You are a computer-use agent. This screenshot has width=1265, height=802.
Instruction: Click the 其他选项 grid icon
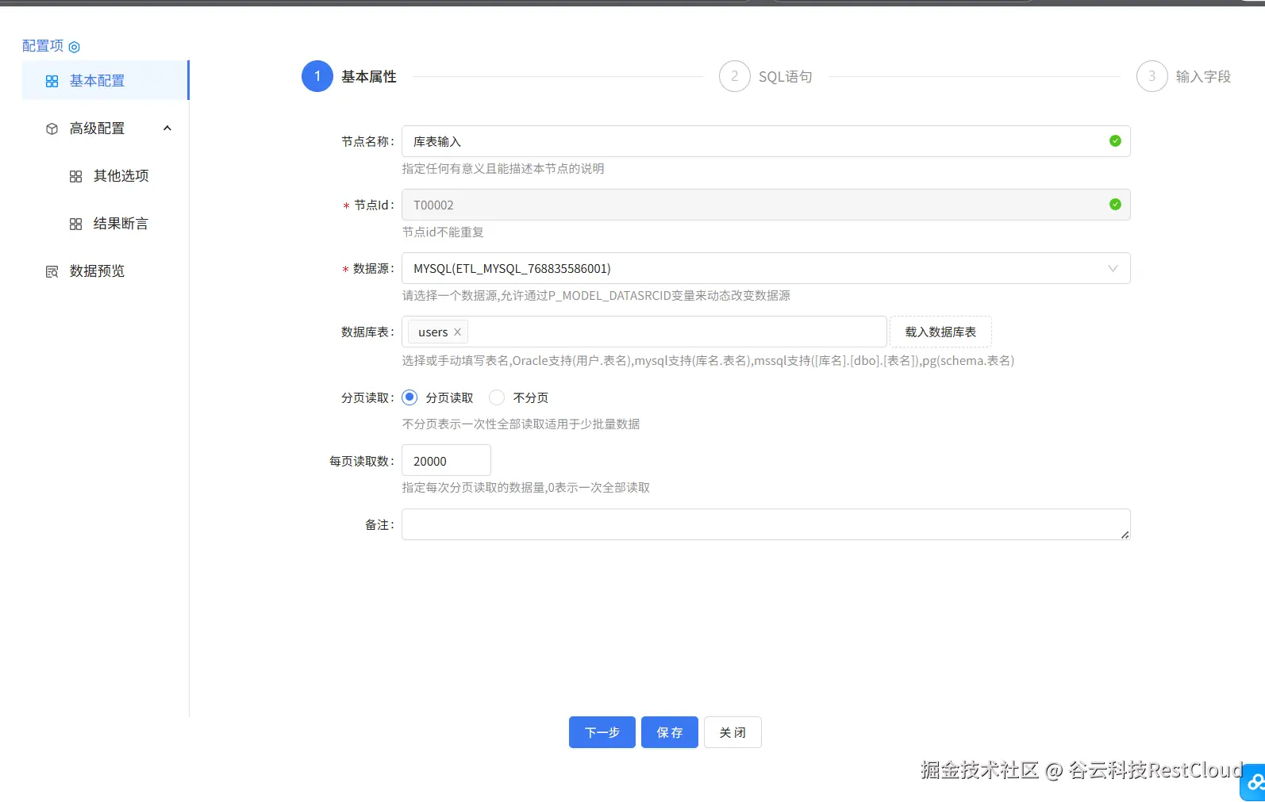pyautogui.click(x=76, y=176)
